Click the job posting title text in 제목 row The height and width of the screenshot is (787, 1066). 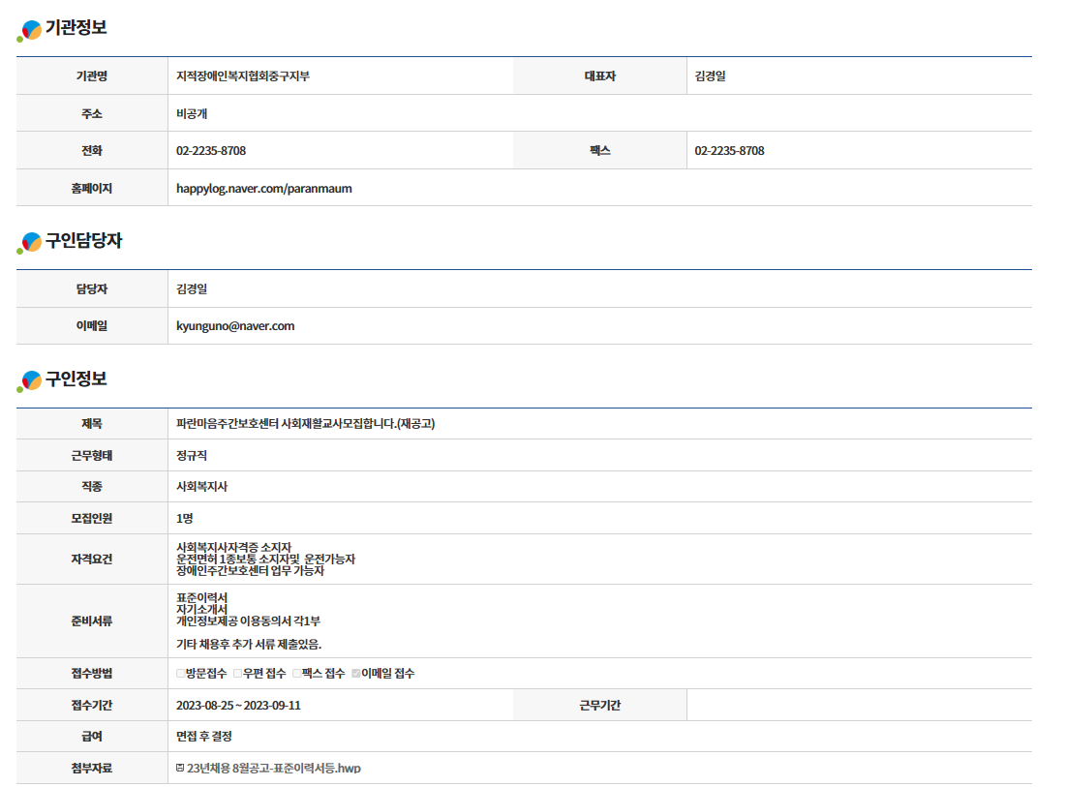[x=305, y=424]
